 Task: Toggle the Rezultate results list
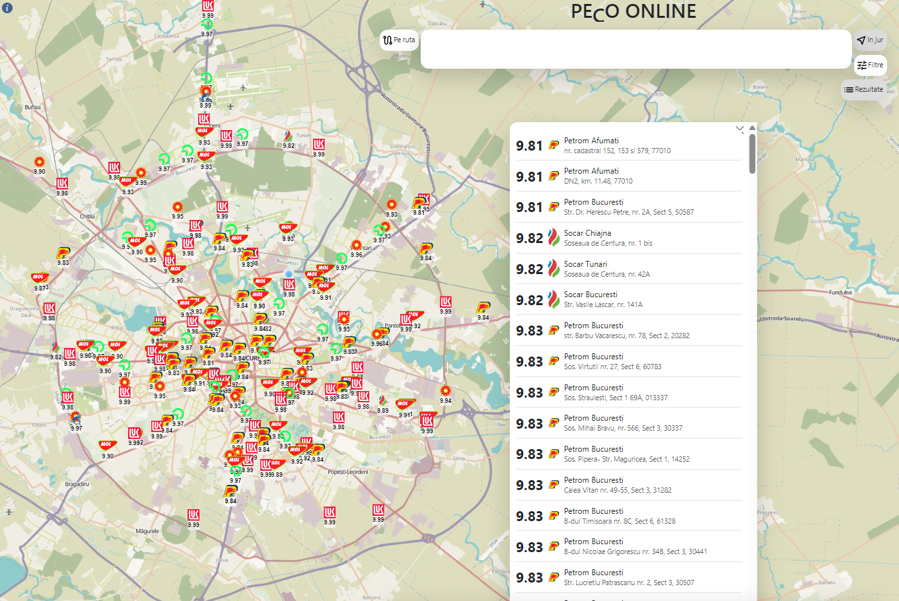(x=863, y=90)
